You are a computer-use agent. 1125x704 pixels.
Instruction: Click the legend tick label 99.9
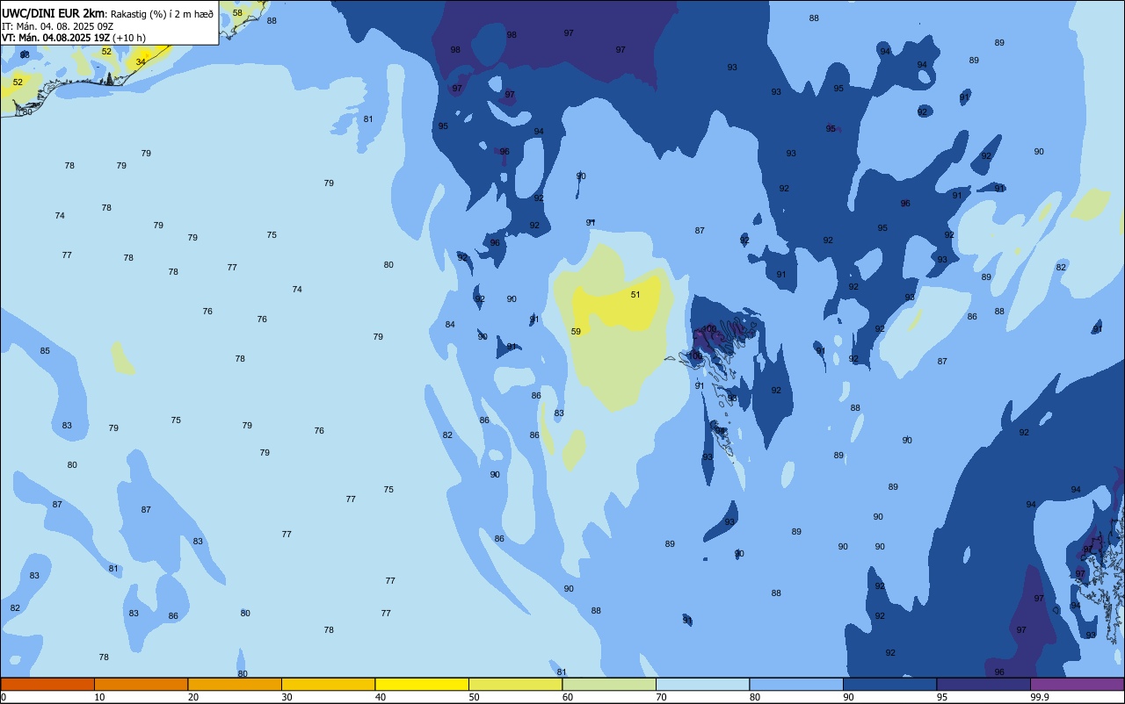tap(1041, 697)
